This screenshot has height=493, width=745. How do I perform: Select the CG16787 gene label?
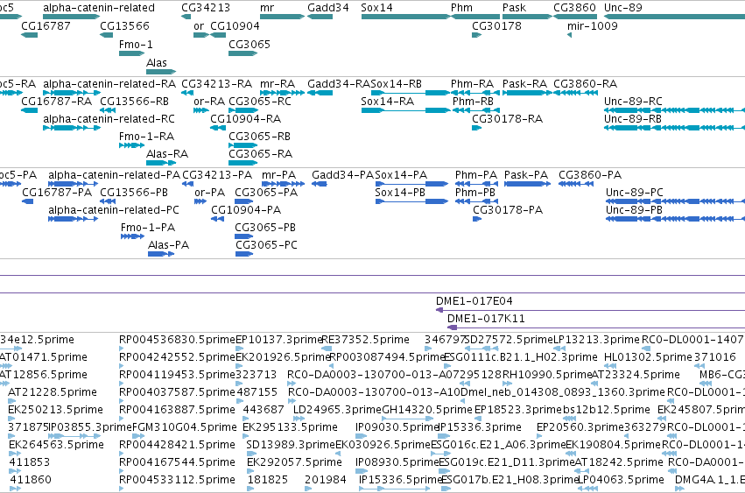point(46,25)
